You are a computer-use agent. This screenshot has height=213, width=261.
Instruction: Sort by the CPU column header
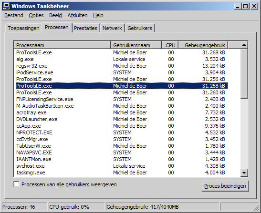tap(170, 45)
